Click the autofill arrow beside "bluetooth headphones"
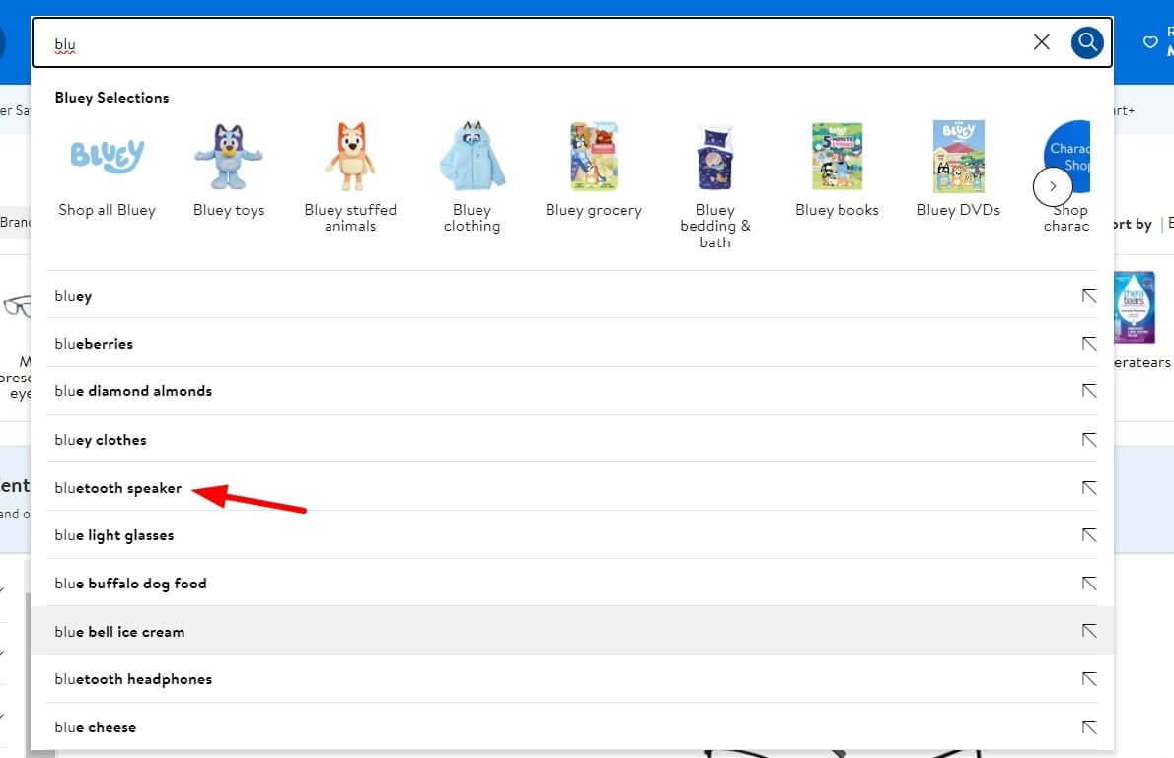The height and width of the screenshot is (758, 1174). (x=1088, y=678)
